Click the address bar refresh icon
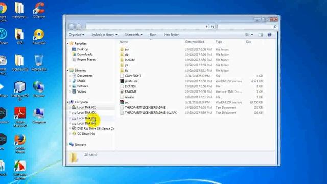Viewport: 327px width, 184px height. 212,27
